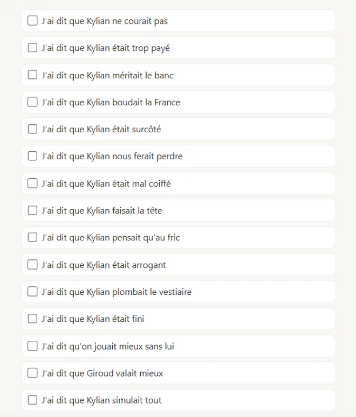The image size is (356, 417).
Task: Mark 'Kylian plombait le vestiaire' checkbox
Action: click(32, 292)
